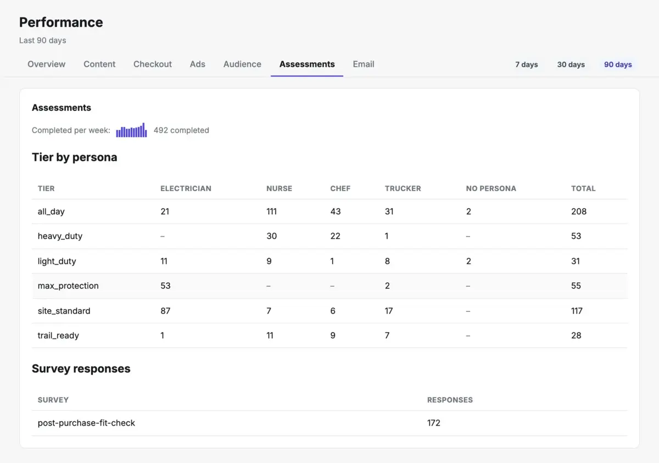659x463 pixels.
Task: Select the Assessments tab
Action: click(x=307, y=64)
